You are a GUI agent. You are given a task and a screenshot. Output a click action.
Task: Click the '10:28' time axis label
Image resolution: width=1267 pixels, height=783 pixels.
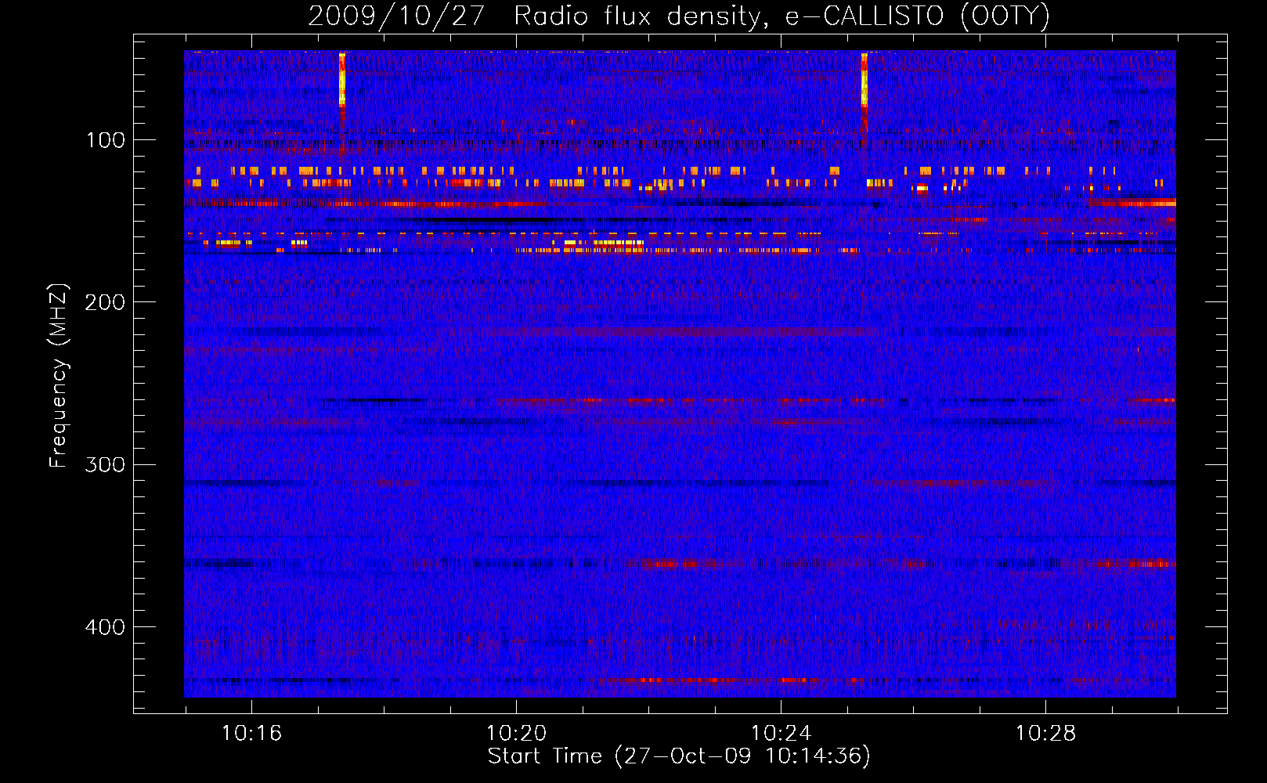[1045, 734]
